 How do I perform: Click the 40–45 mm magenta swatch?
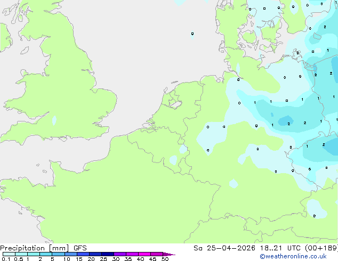click(x=144, y=254)
